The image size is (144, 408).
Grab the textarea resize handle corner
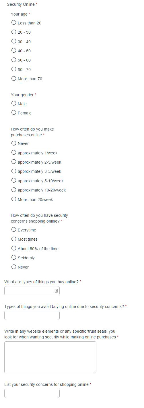(x=95, y=371)
